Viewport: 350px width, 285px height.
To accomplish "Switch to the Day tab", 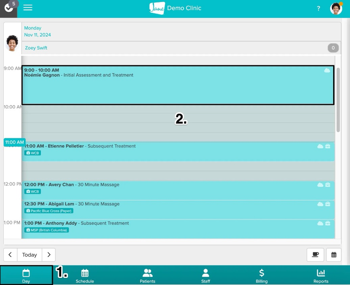I will point(26,275).
